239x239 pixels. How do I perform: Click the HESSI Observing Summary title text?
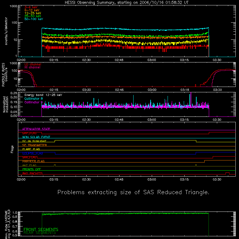tap(126, 3)
